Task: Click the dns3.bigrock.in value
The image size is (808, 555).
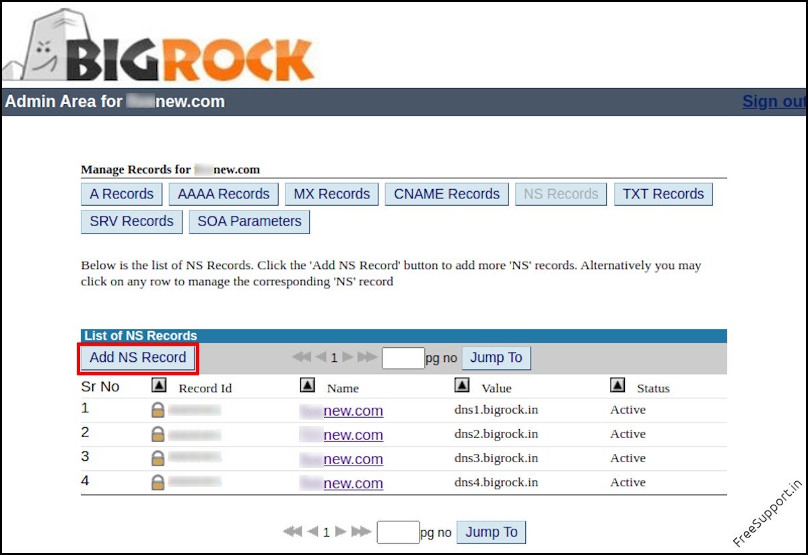Action: tap(496, 458)
